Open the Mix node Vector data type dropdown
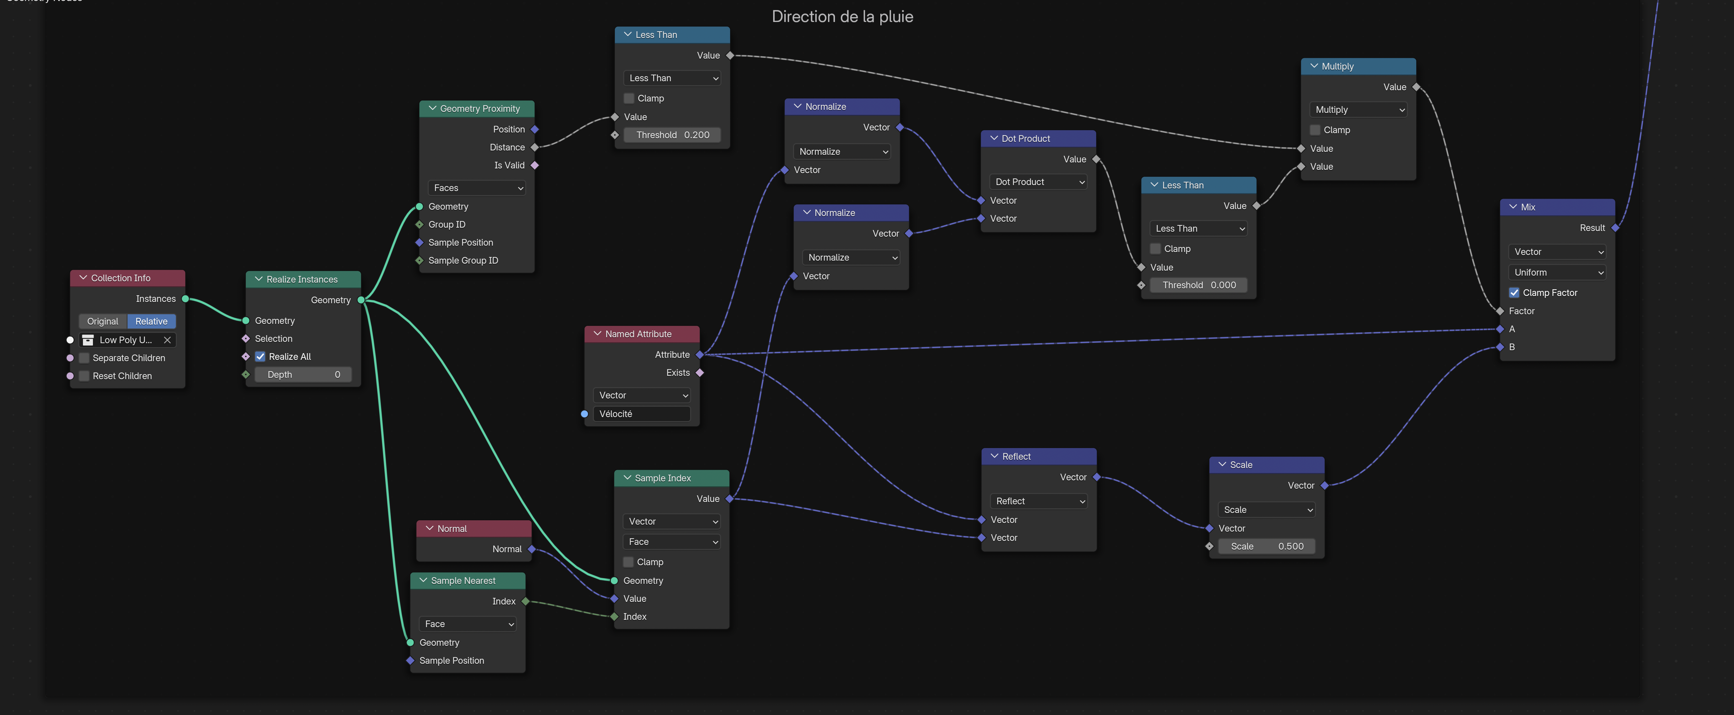 [x=1557, y=252]
